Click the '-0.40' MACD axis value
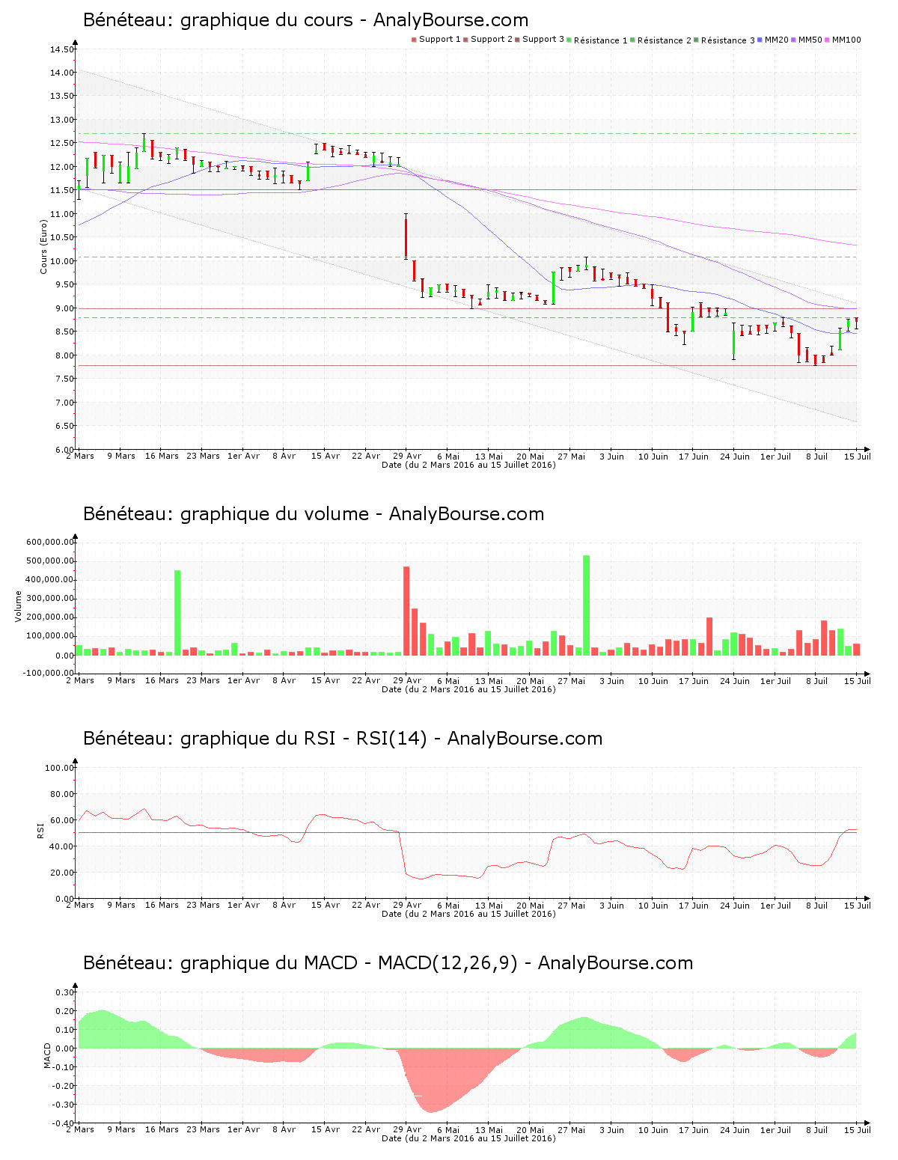898x1160 pixels. pos(63,1123)
